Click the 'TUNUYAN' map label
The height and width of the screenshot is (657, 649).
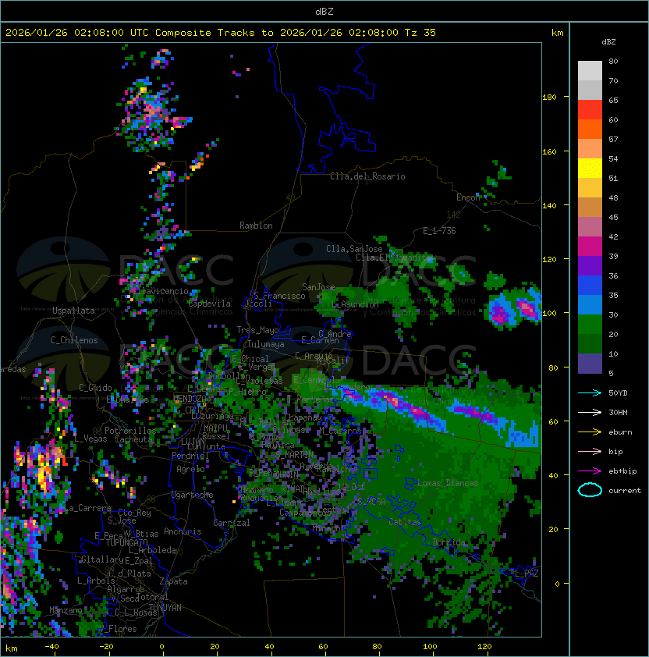coord(165,608)
